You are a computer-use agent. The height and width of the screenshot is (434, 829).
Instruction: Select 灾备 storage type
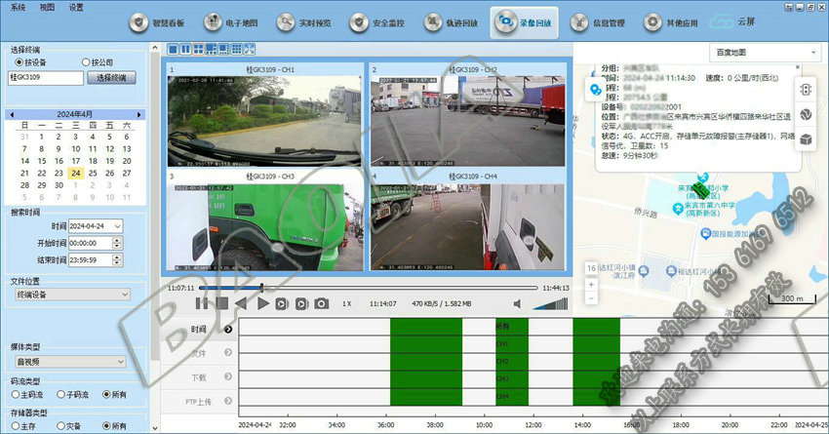(x=62, y=426)
